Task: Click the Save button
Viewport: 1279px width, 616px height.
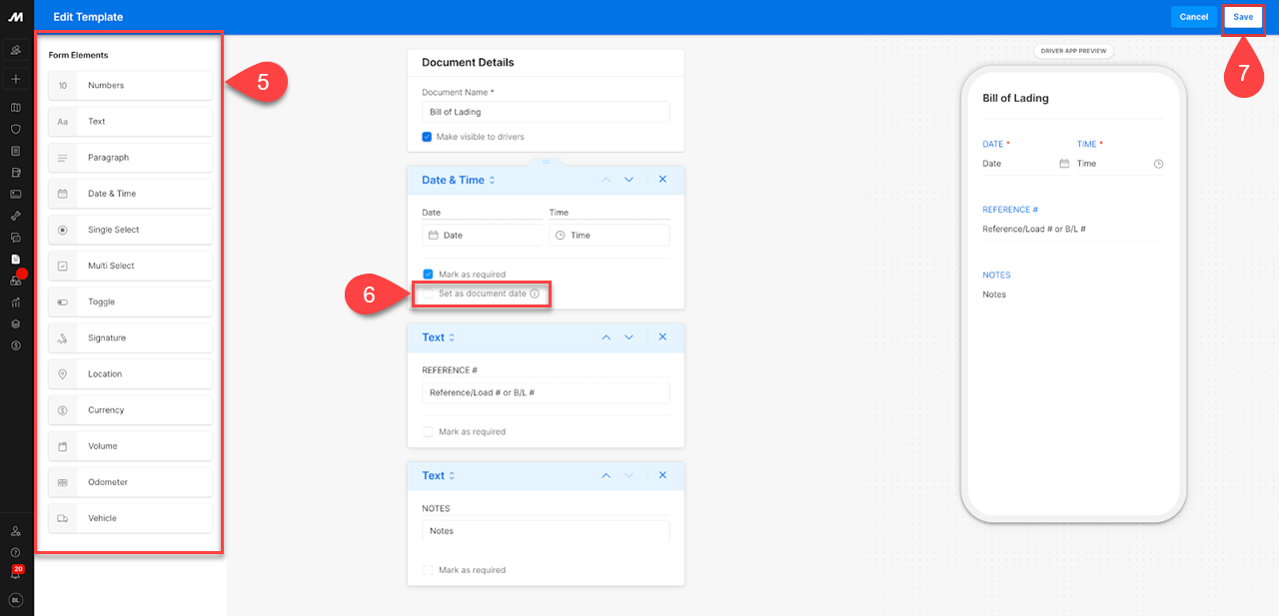Action: tap(1243, 17)
